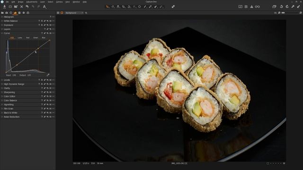Switch viewer to multi-view grid mode
The width and height of the screenshot is (303, 170).
[x=58, y=13]
